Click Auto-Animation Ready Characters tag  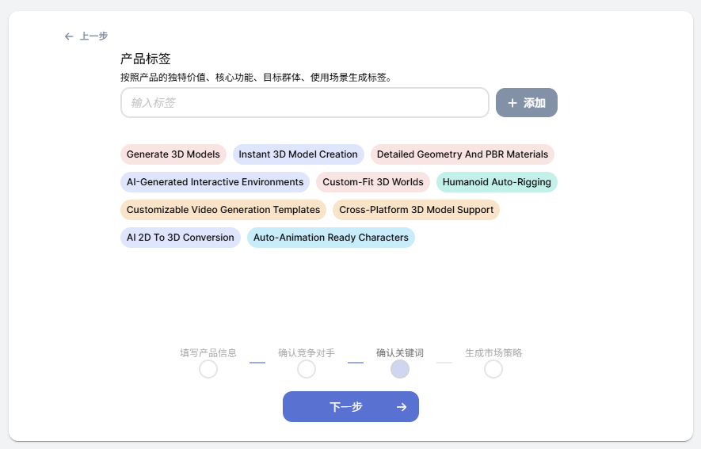[331, 238]
